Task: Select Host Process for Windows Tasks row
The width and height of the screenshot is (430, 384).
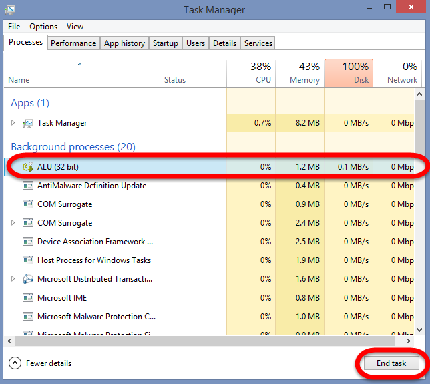Action: (210, 260)
